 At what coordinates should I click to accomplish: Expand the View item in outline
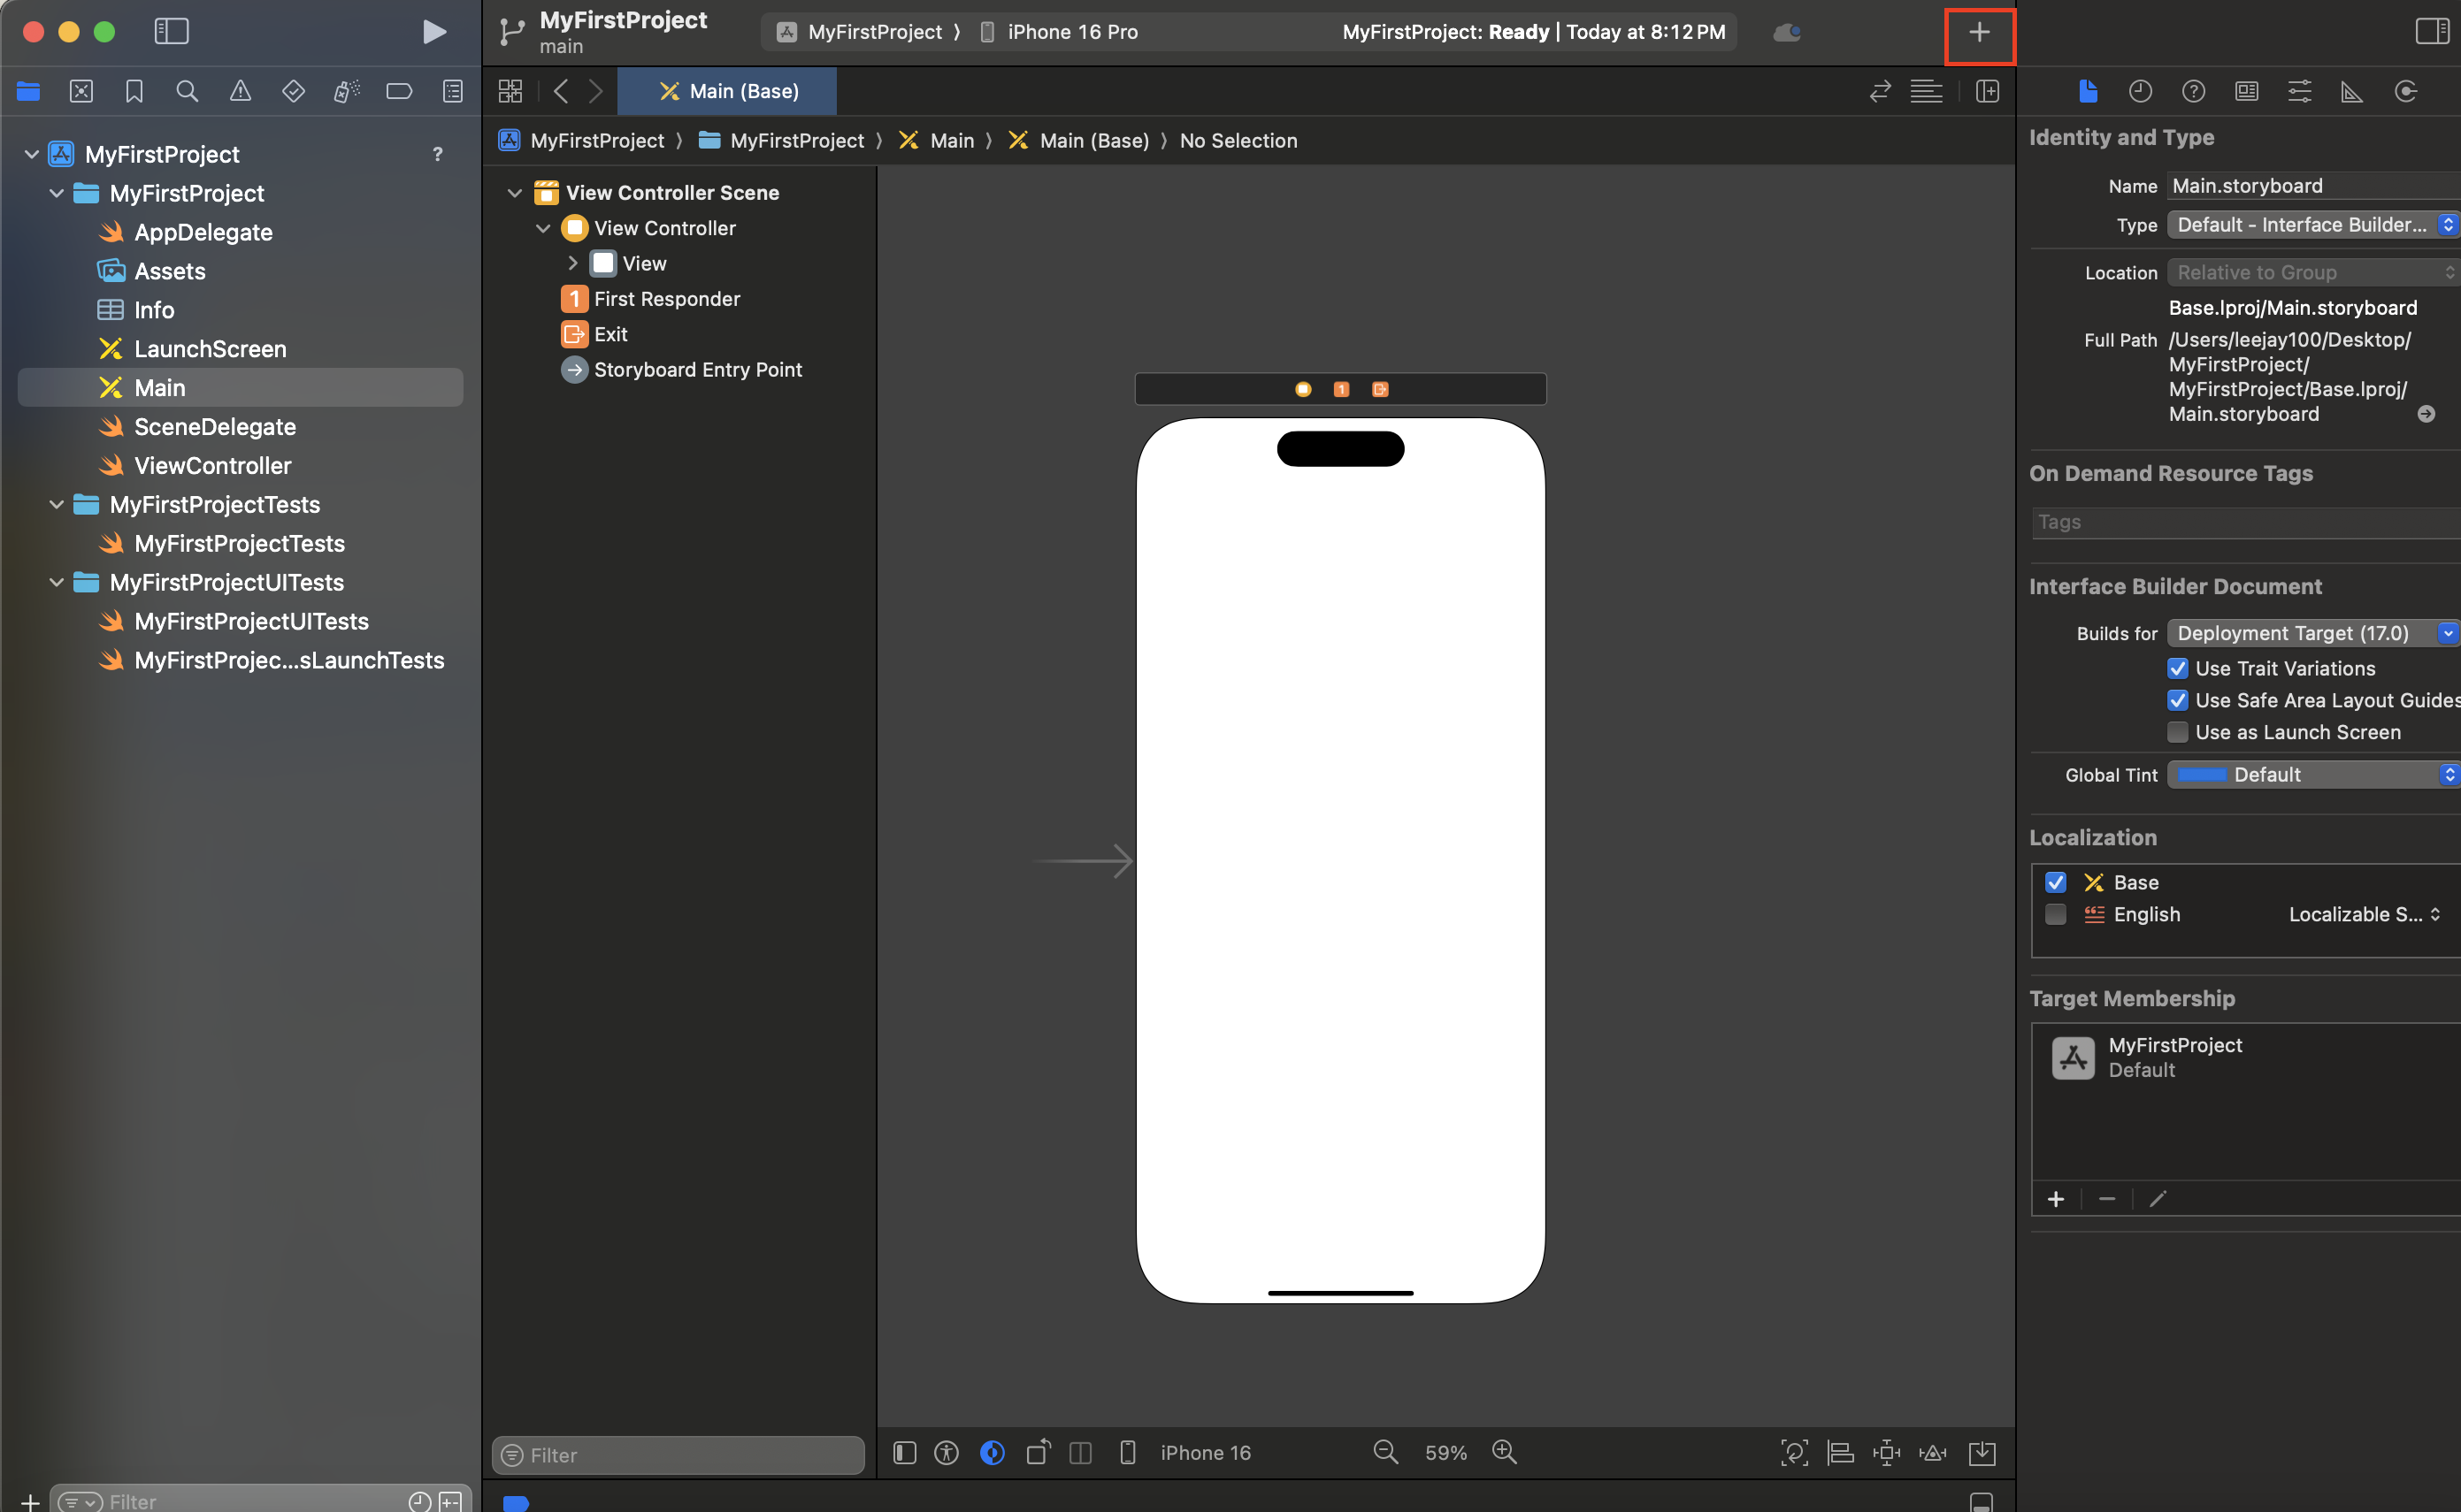[572, 263]
